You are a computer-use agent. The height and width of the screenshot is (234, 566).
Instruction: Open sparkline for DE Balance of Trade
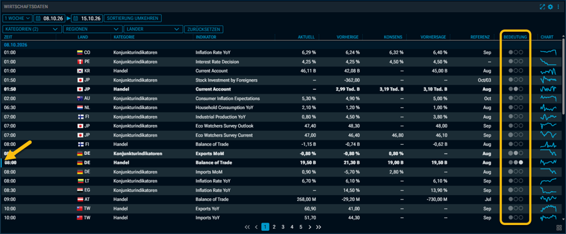tap(548, 163)
